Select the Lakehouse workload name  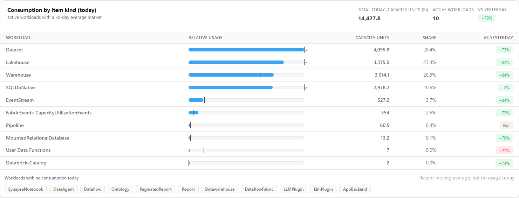pos(18,63)
